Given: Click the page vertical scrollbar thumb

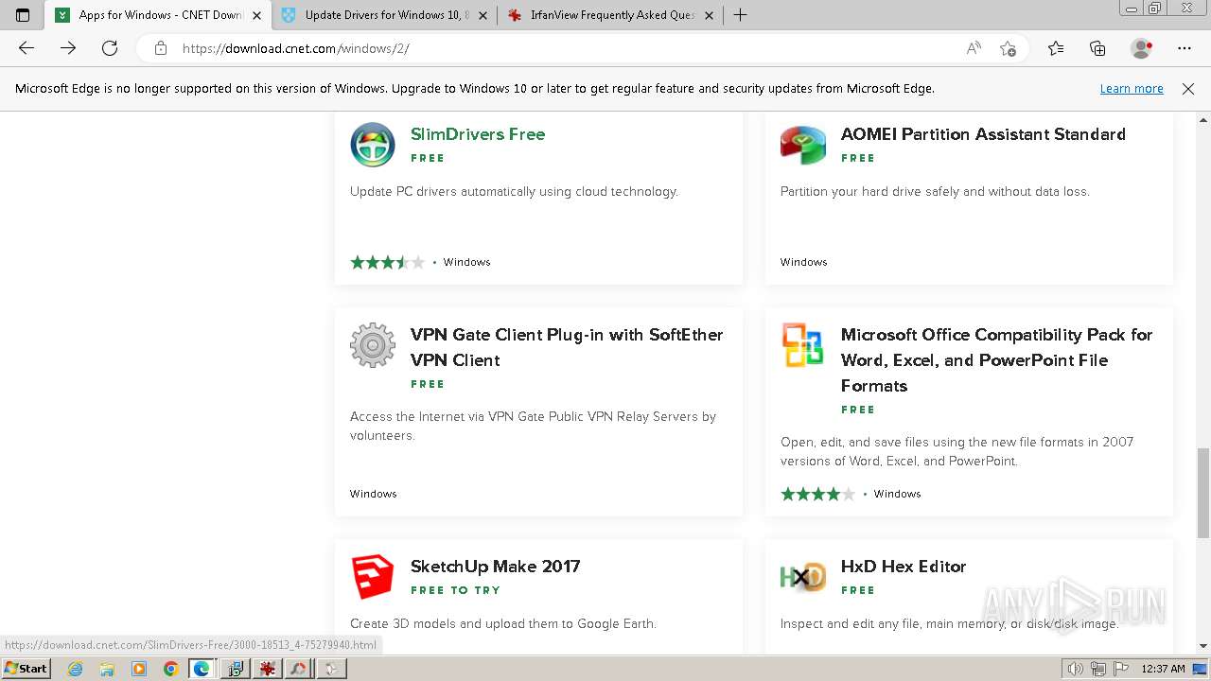Looking at the screenshot, I should click(x=1203, y=493).
